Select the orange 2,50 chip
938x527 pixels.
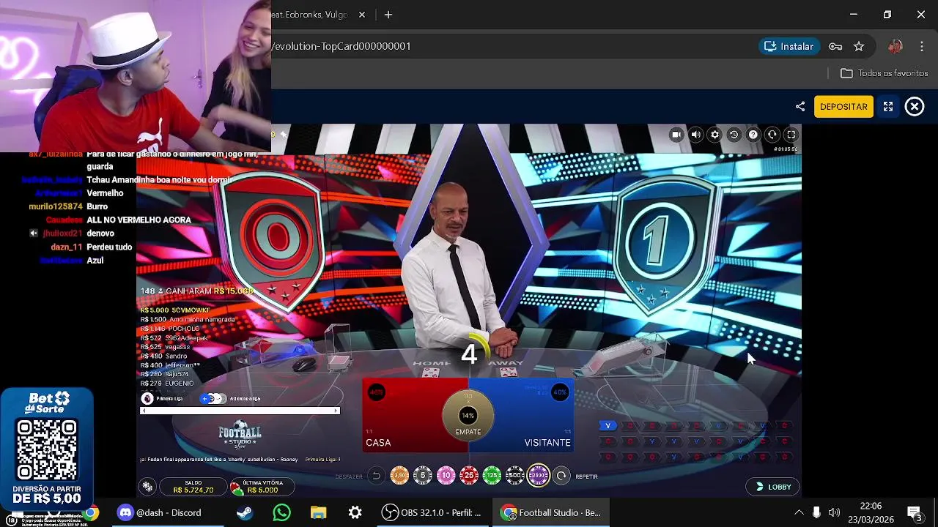399,476
